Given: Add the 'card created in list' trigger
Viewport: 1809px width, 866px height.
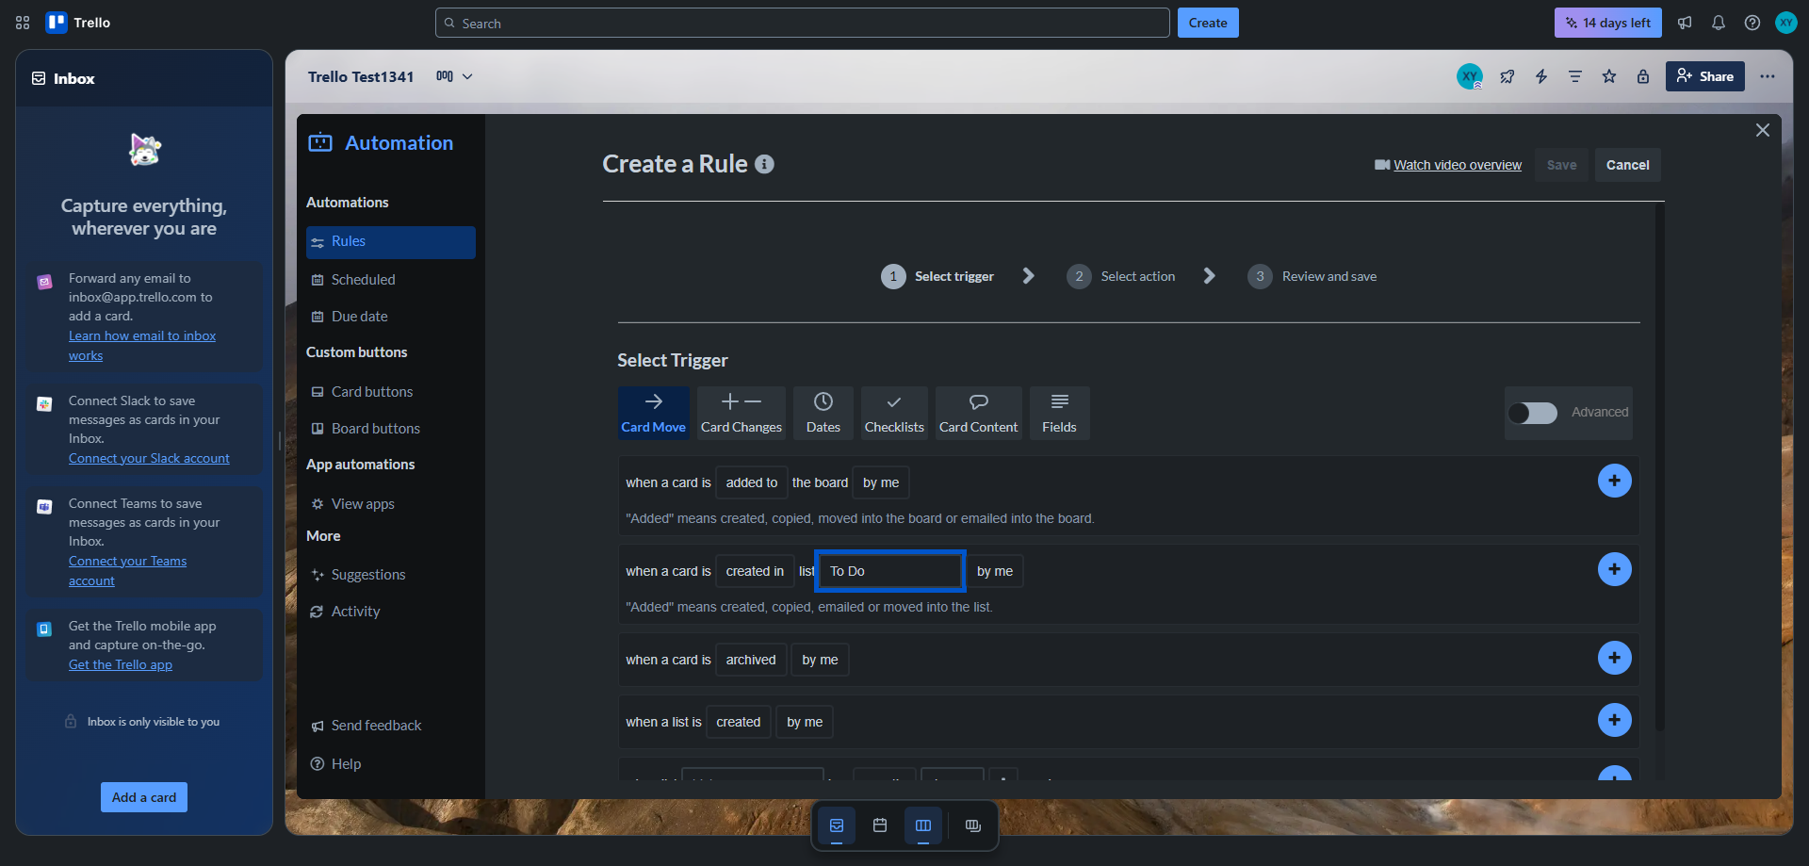Looking at the screenshot, I should click(1615, 569).
